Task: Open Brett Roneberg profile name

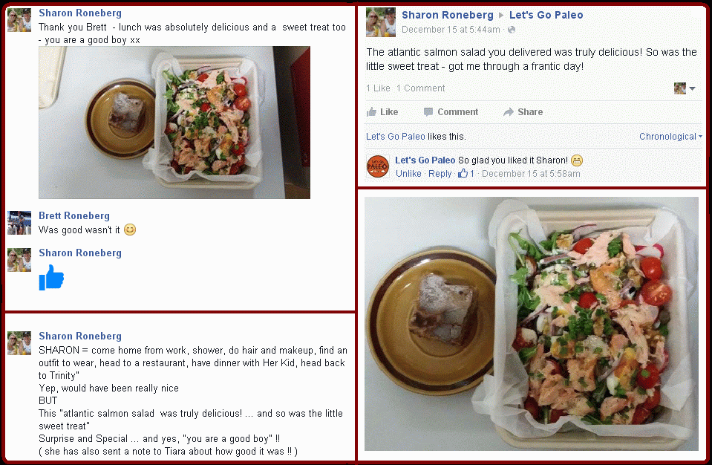Action: (74, 215)
